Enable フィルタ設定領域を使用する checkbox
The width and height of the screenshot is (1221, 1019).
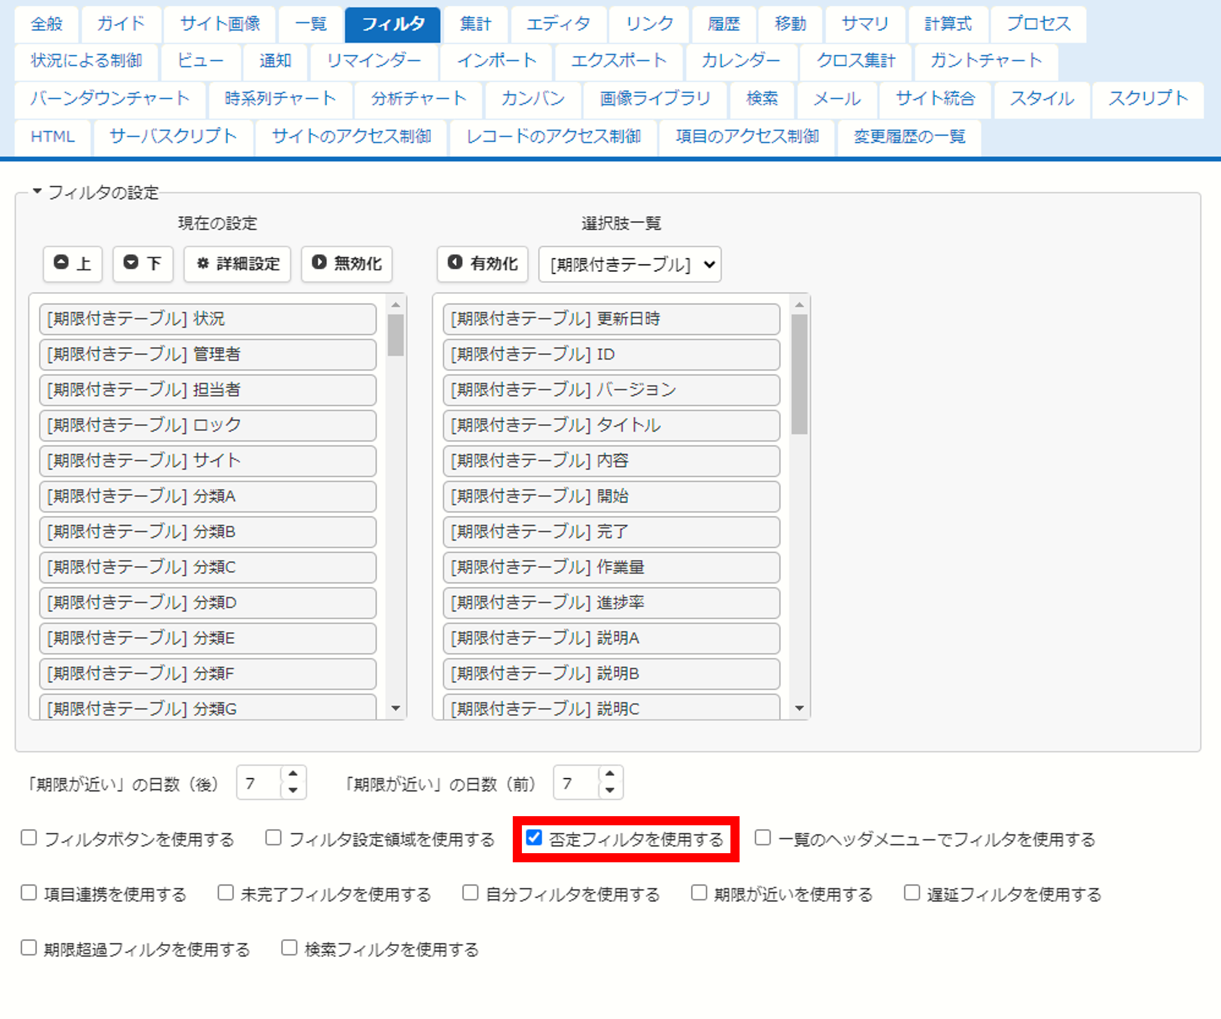pos(273,837)
